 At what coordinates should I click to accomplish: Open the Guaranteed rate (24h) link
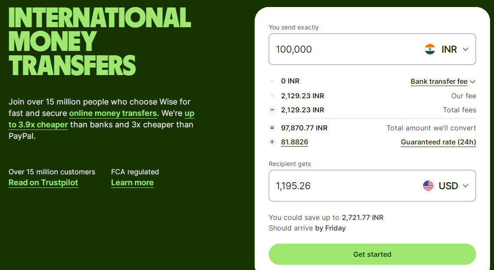[438, 142]
